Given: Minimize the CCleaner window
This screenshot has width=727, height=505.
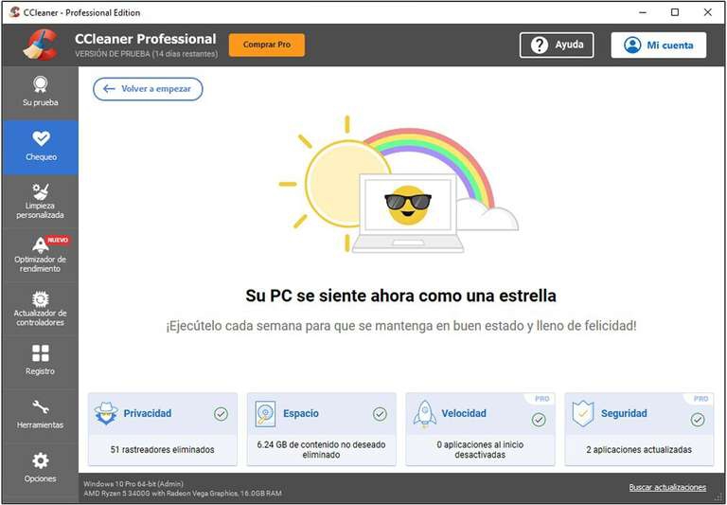Looking at the screenshot, I should 643,12.
